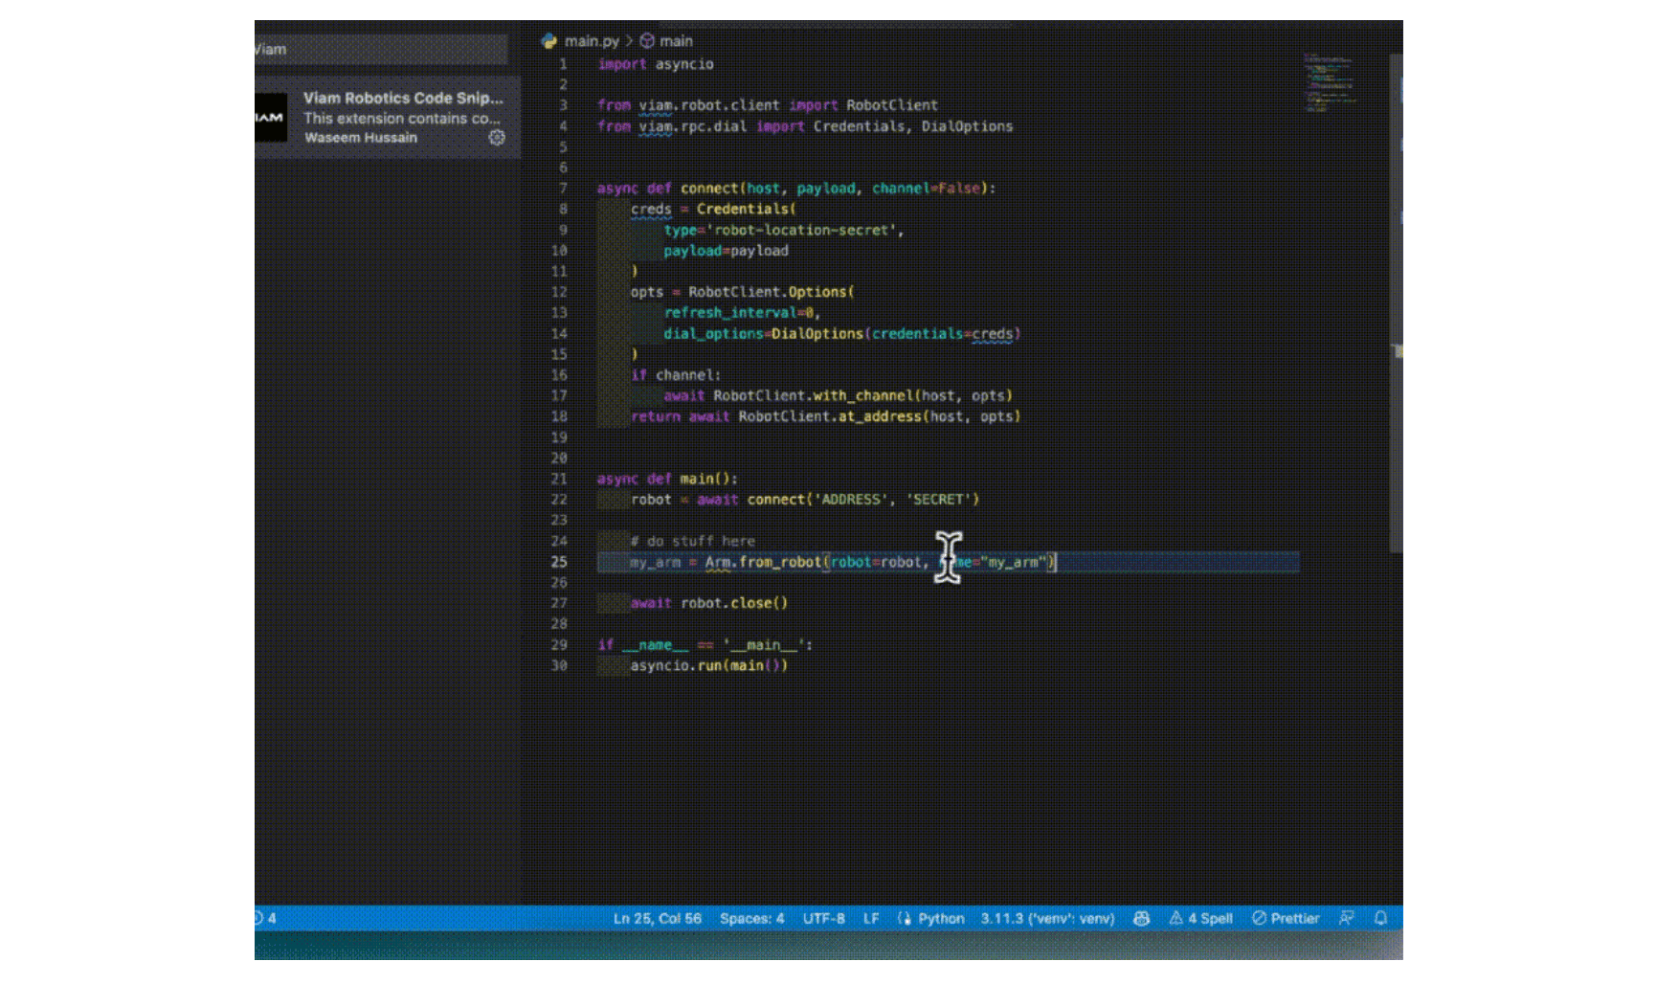Click 'RobotClient.Options(' on line 12
The width and height of the screenshot is (1656, 984).
(x=772, y=293)
